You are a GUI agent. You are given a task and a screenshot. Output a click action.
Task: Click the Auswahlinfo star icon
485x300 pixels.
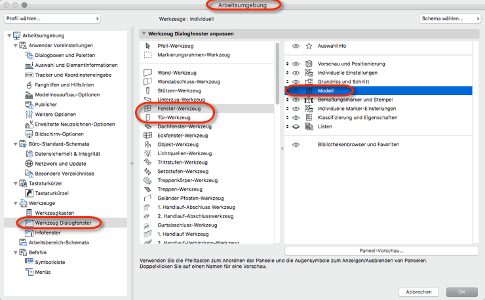[309, 46]
